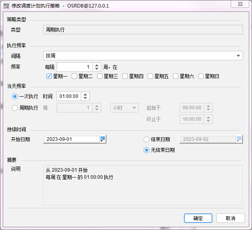This screenshot has height=230, width=252.
Task: Click the 终止于 18:00:00 field
Action: tap(192, 119)
